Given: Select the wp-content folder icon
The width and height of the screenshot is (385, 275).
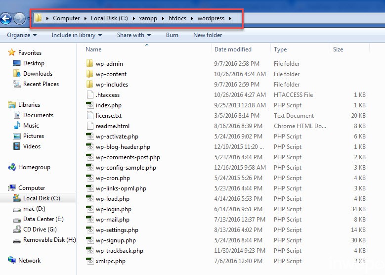Looking at the screenshot, I should point(89,74).
